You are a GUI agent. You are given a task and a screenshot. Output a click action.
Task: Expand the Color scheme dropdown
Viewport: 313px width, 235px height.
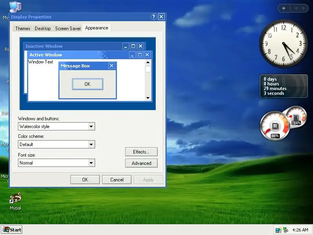(x=91, y=144)
